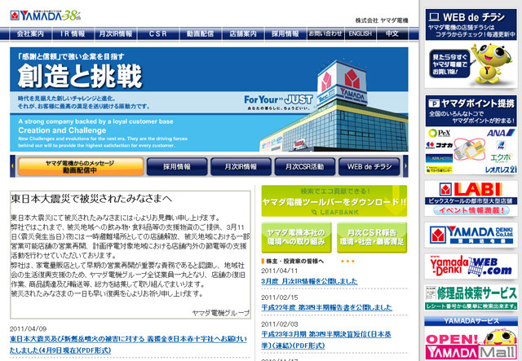Click the コナカ partner logo

(440, 145)
